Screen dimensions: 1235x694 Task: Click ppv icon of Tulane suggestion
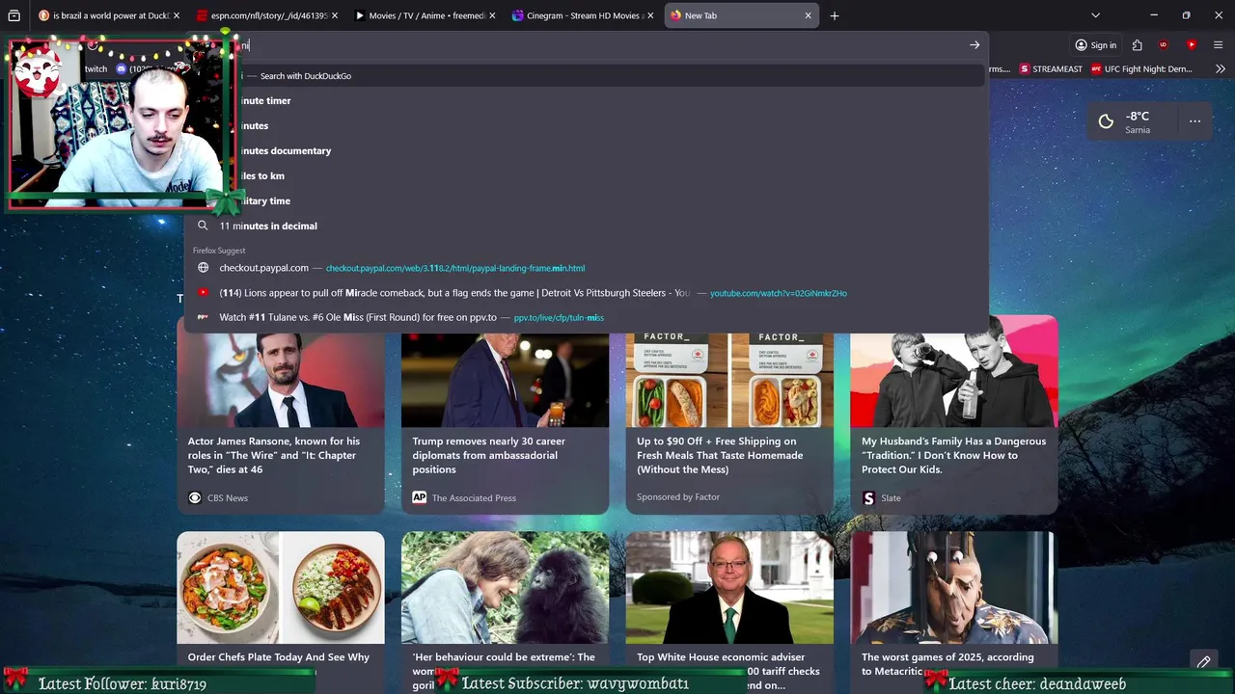[203, 317]
